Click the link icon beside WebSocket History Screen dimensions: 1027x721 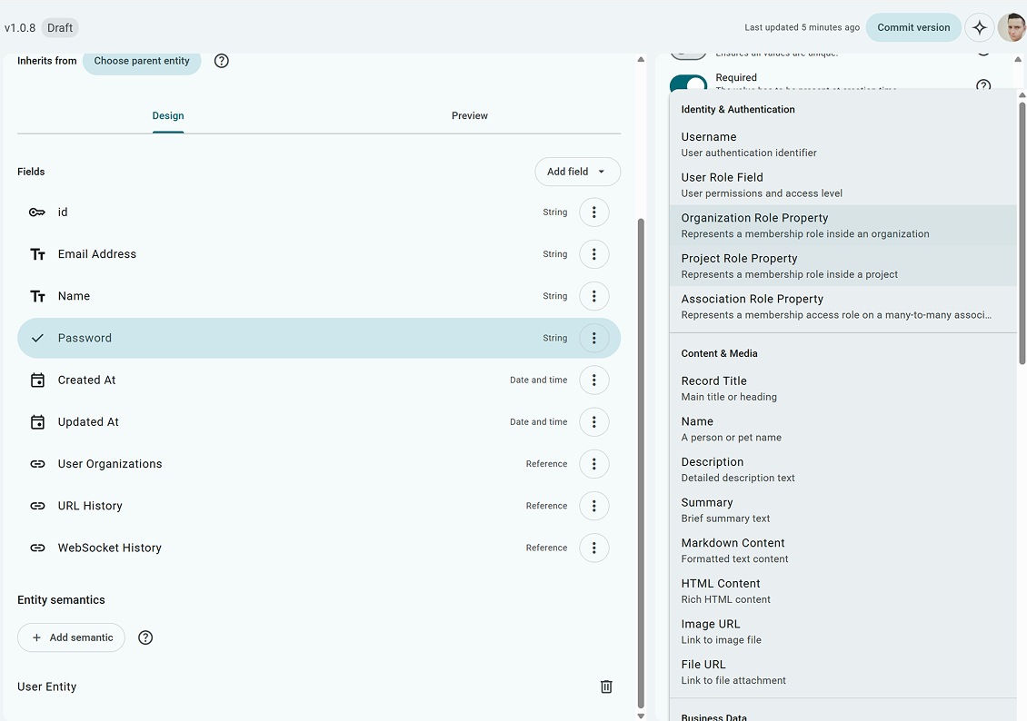[x=37, y=548]
